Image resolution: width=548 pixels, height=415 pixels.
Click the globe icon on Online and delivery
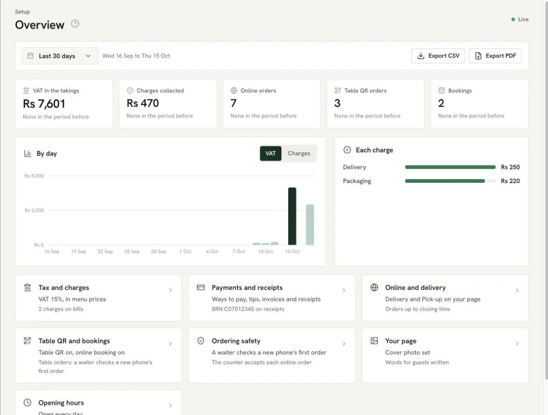click(x=375, y=288)
